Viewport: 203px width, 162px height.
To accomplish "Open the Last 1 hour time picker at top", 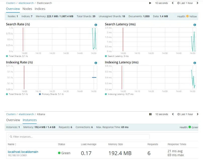I will click(x=185, y=3).
